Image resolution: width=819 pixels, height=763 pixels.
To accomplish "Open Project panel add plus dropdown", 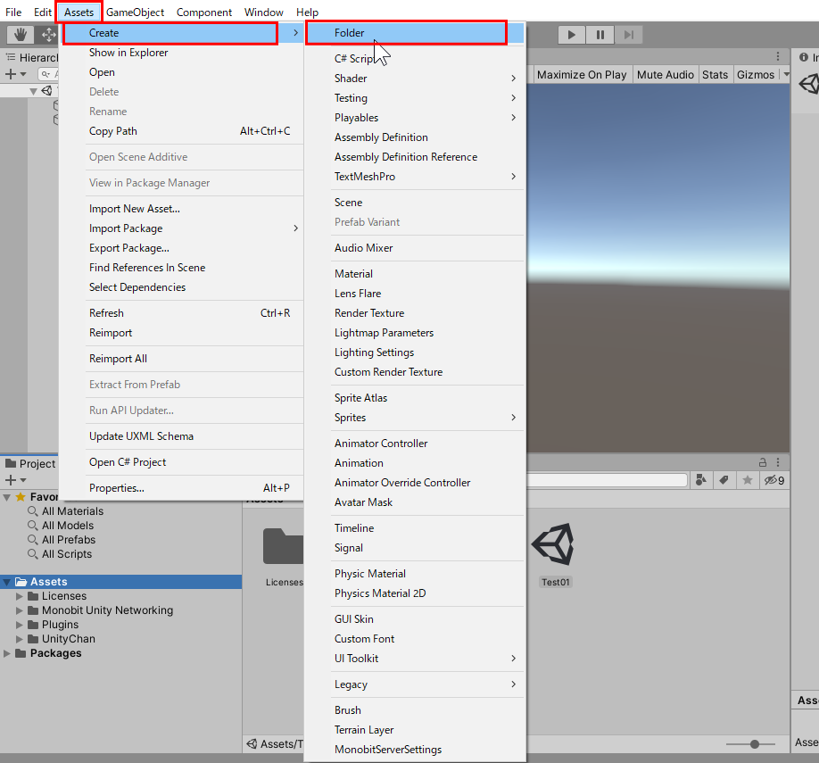I will point(15,480).
